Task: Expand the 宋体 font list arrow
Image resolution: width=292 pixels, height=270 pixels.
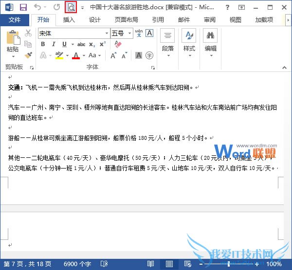Action: (107, 34)
